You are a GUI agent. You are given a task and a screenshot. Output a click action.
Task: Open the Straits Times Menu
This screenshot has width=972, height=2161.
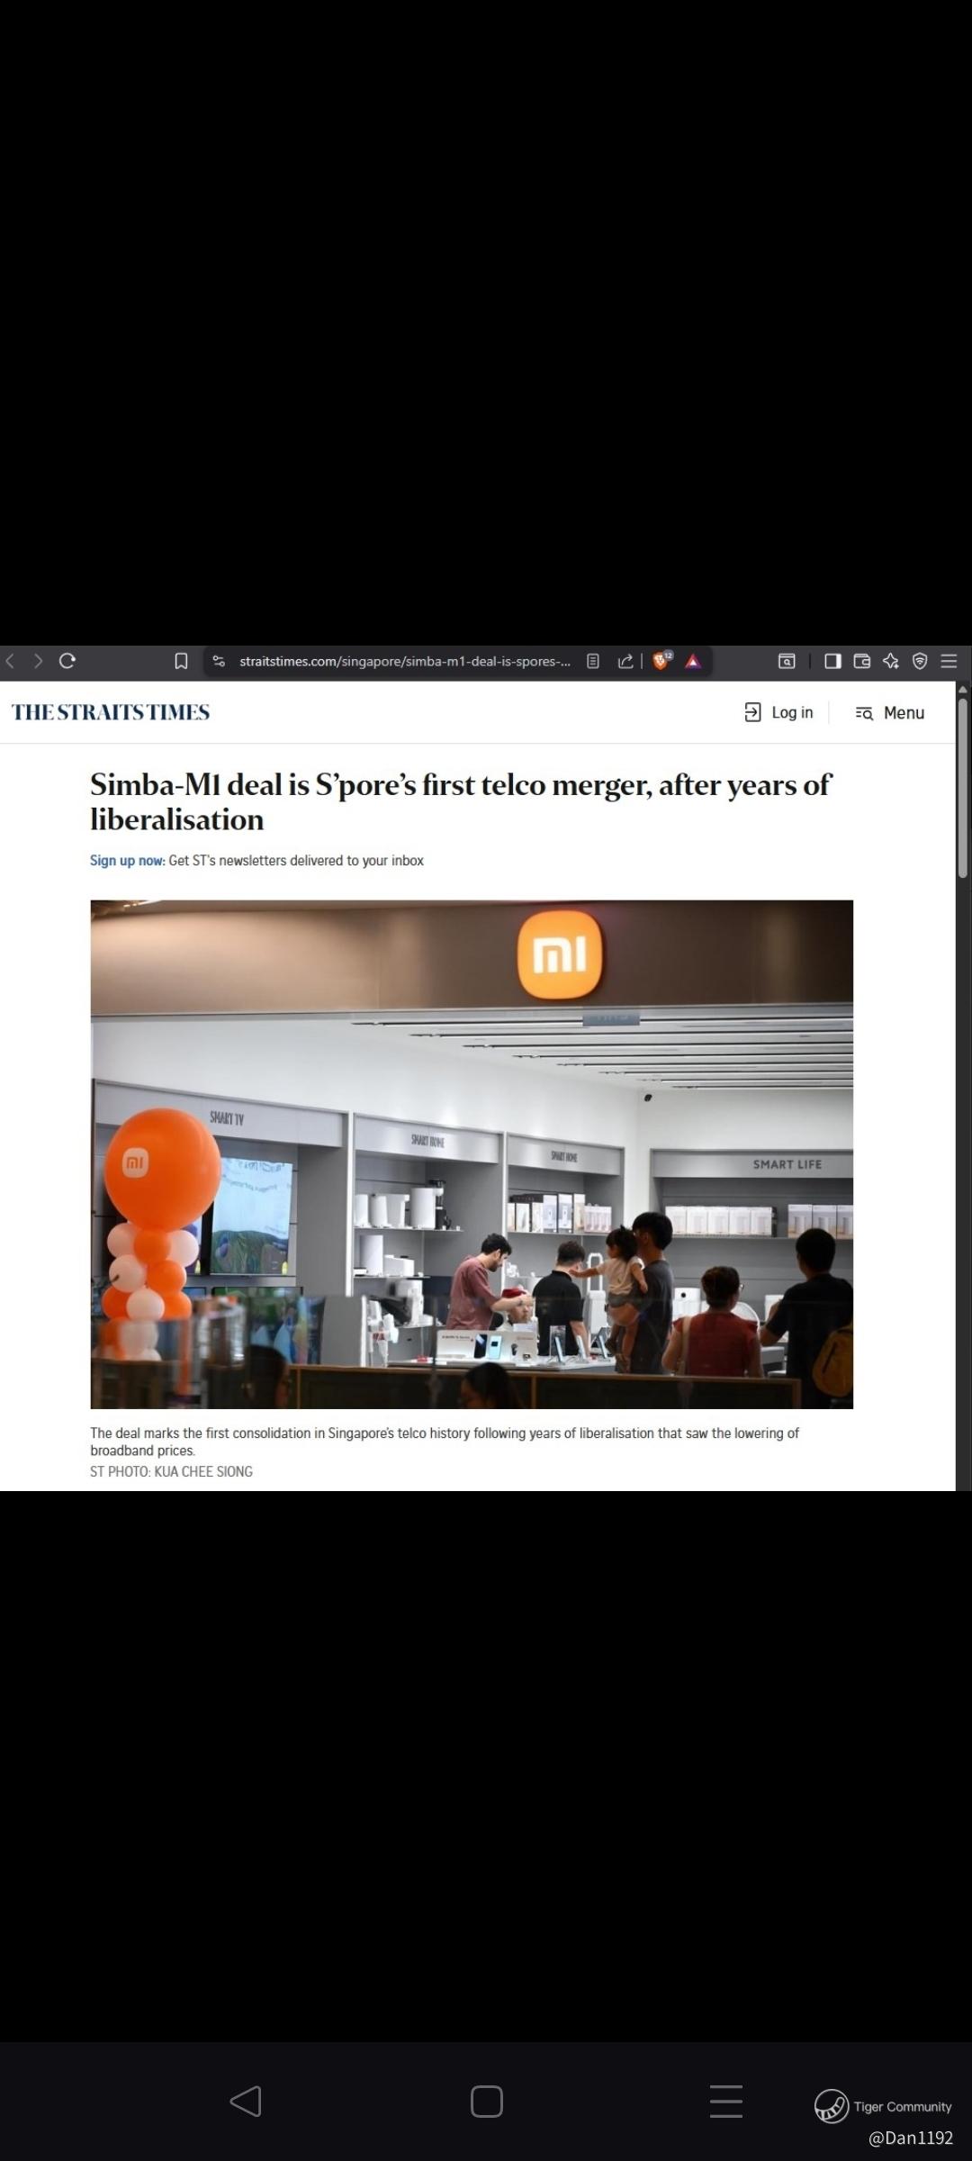coord(890,712)
